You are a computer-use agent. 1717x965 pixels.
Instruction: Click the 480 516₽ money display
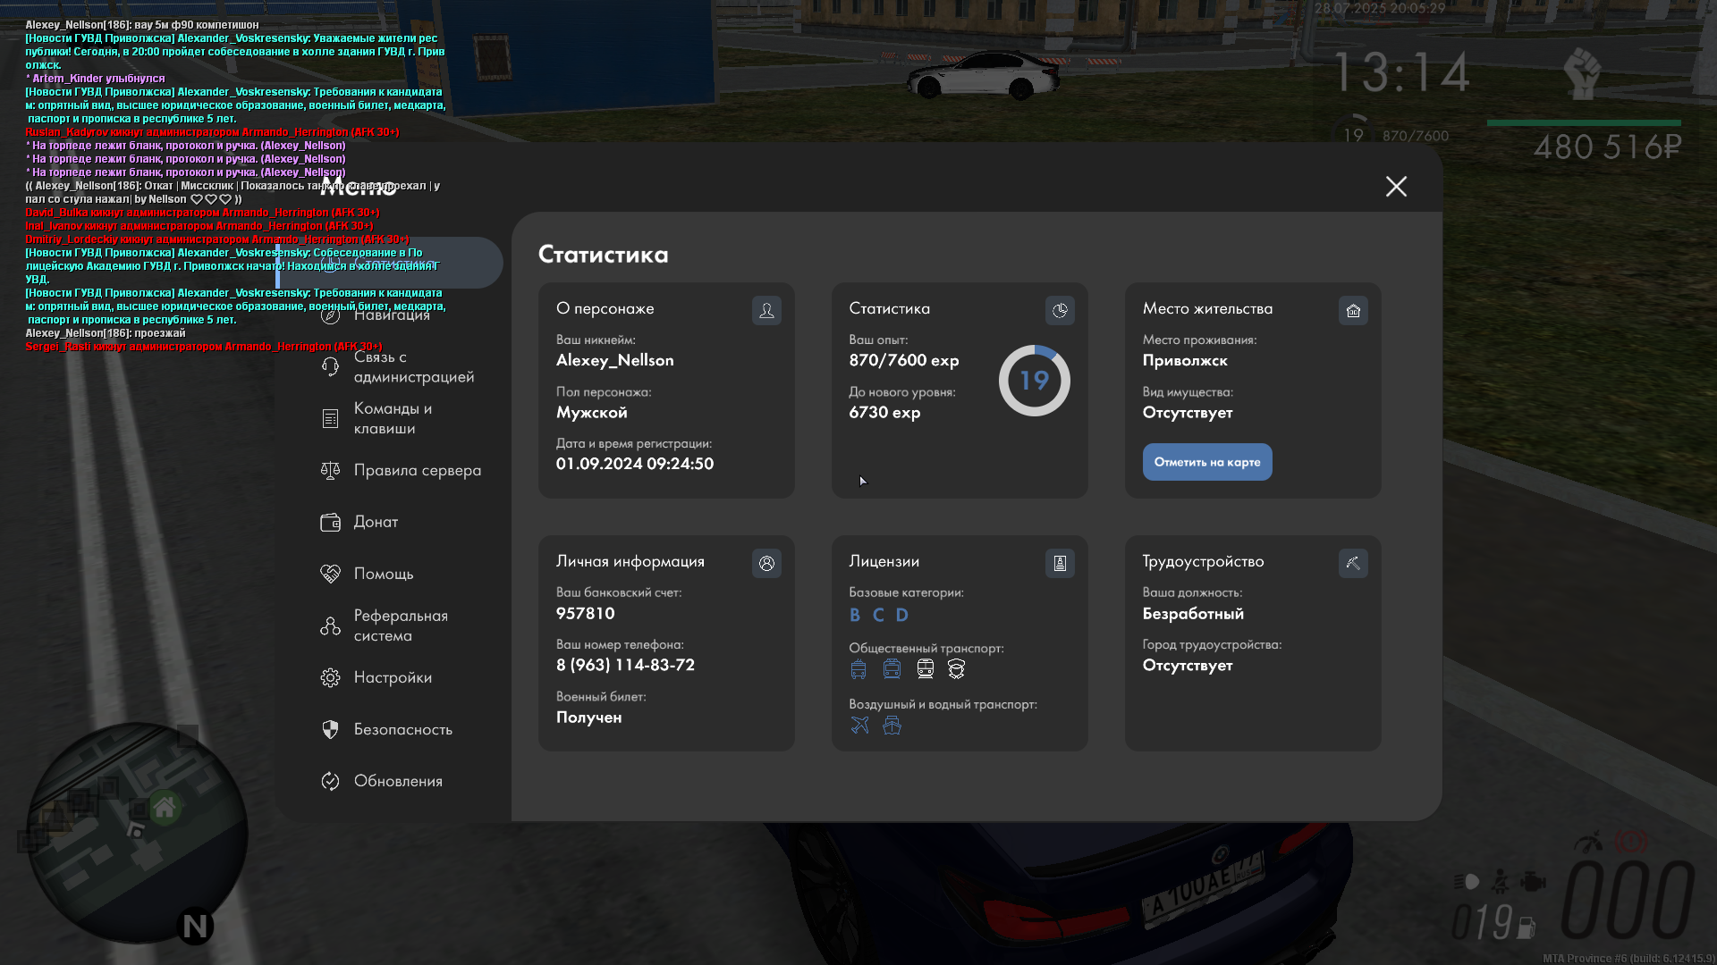1608,147
